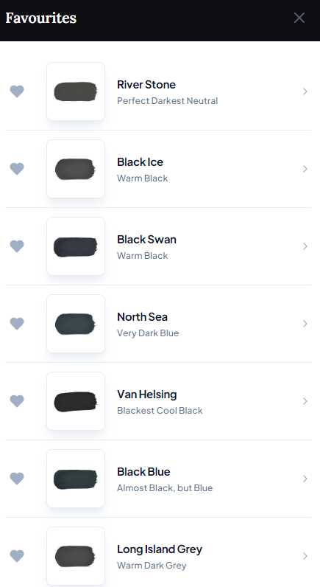Viewport: 320px width, 587px height.
Task: Toggle the heart icon beside Black Ice
Action: 17,169
